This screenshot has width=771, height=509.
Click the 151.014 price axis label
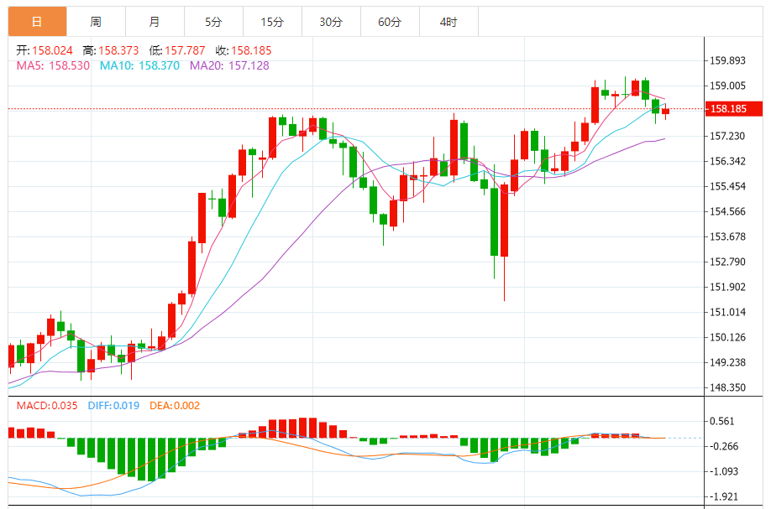(727, 312)
